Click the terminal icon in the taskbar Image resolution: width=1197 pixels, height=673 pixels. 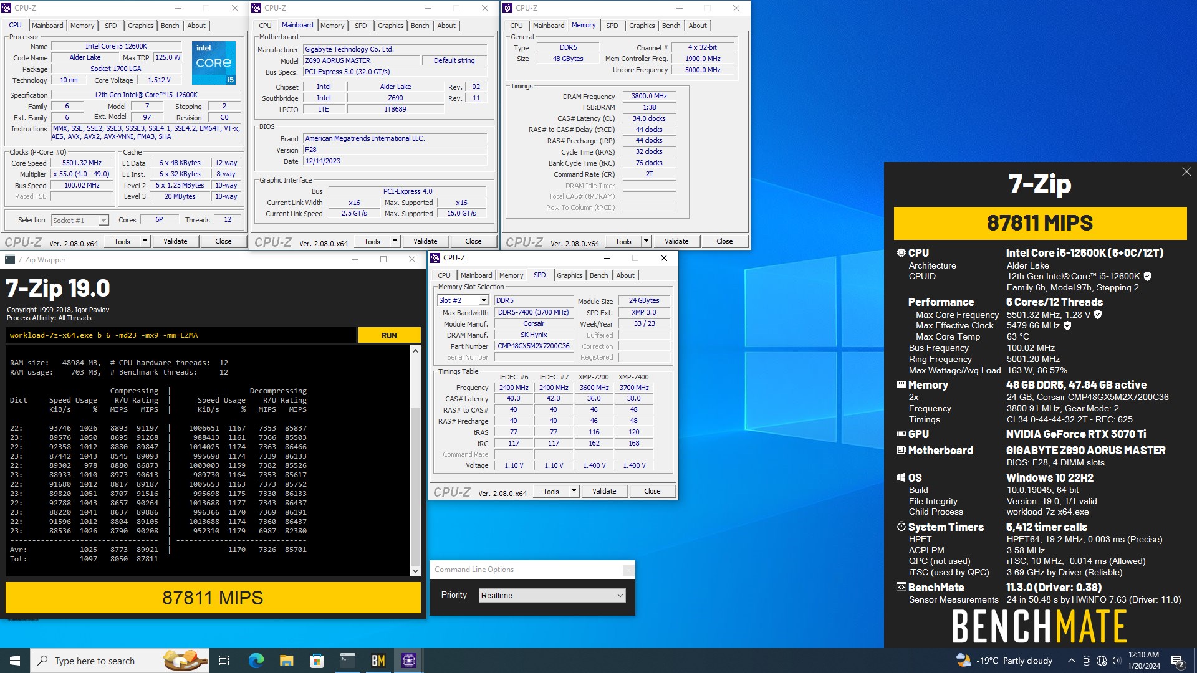[347, 661]
